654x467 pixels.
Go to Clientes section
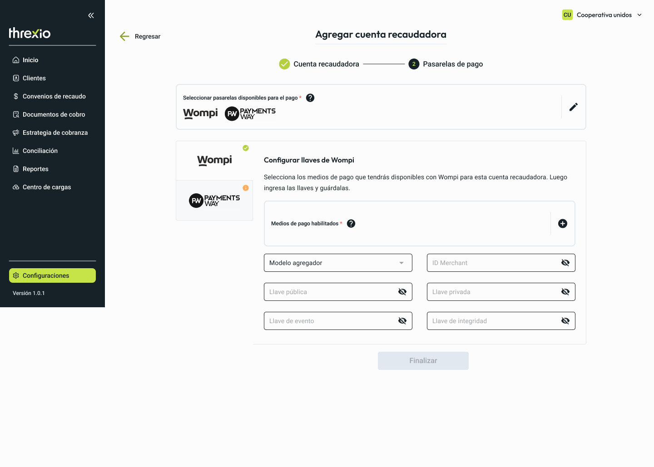point(52,78)
